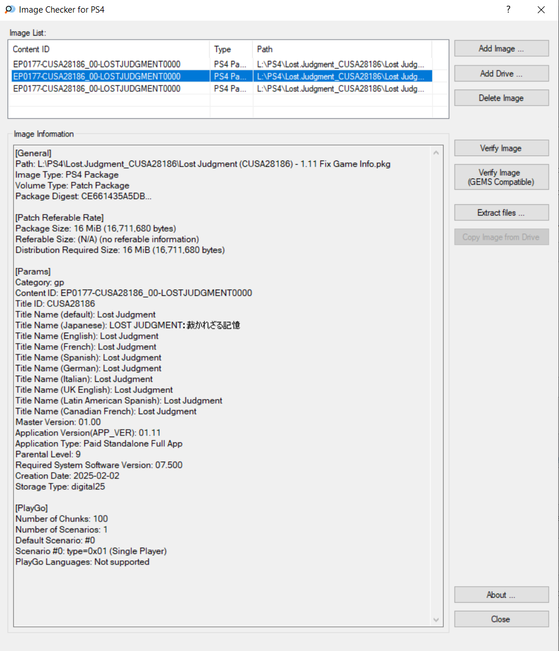Select the third image row in list
Viewport: 559px width, 651px height.
[x=222, y=88]
